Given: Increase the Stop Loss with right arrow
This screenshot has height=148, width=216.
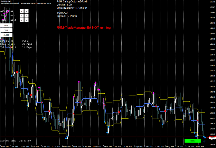Looking at the screenshot, I should [x=27, y=15].
